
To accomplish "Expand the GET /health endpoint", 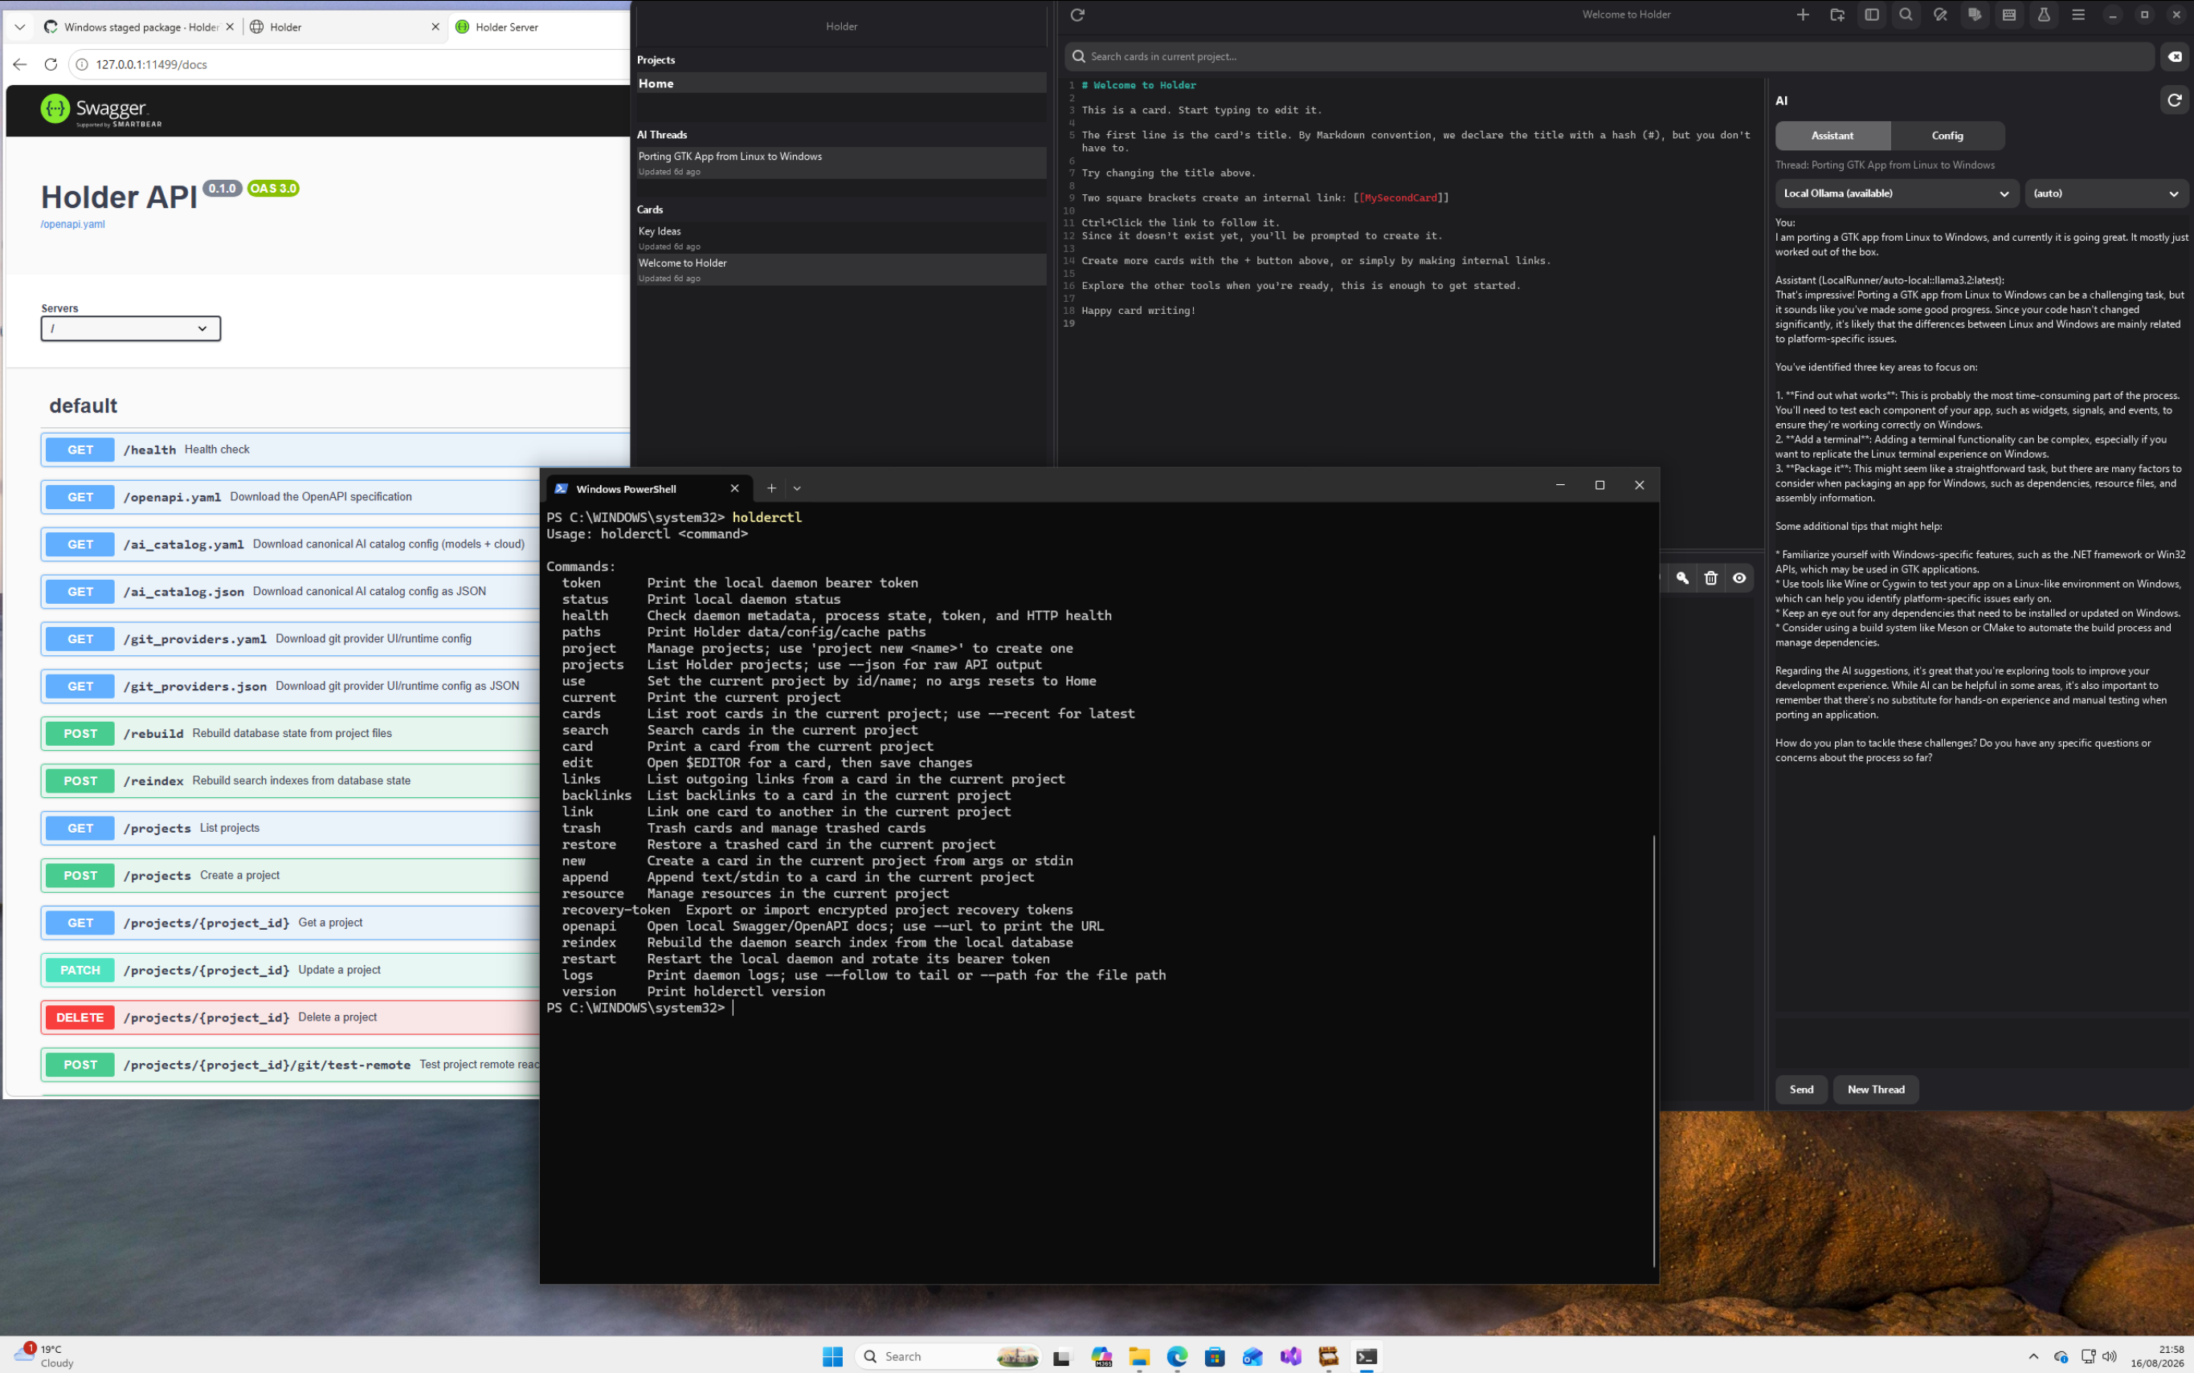I will [x=335, y=450].
